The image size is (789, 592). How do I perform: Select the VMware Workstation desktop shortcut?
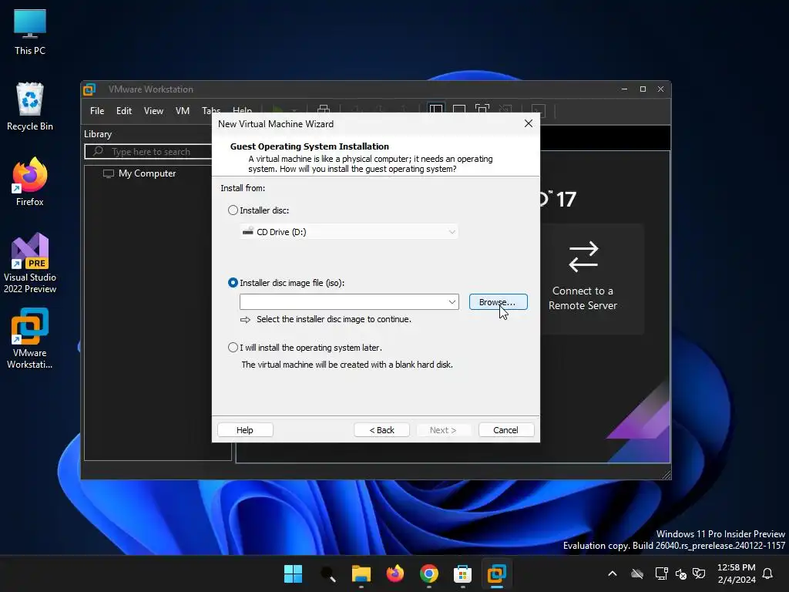(30, 338)
